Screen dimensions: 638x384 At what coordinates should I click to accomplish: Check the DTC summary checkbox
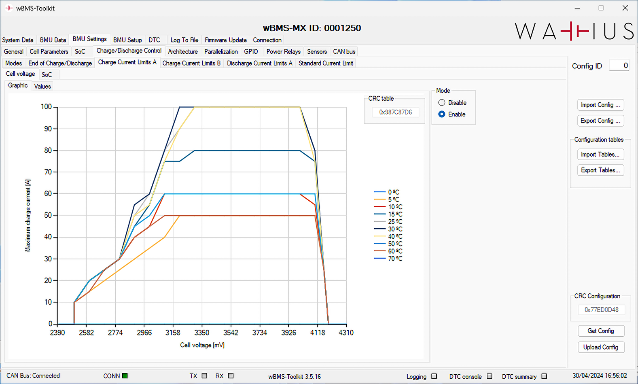coord(544,376)
